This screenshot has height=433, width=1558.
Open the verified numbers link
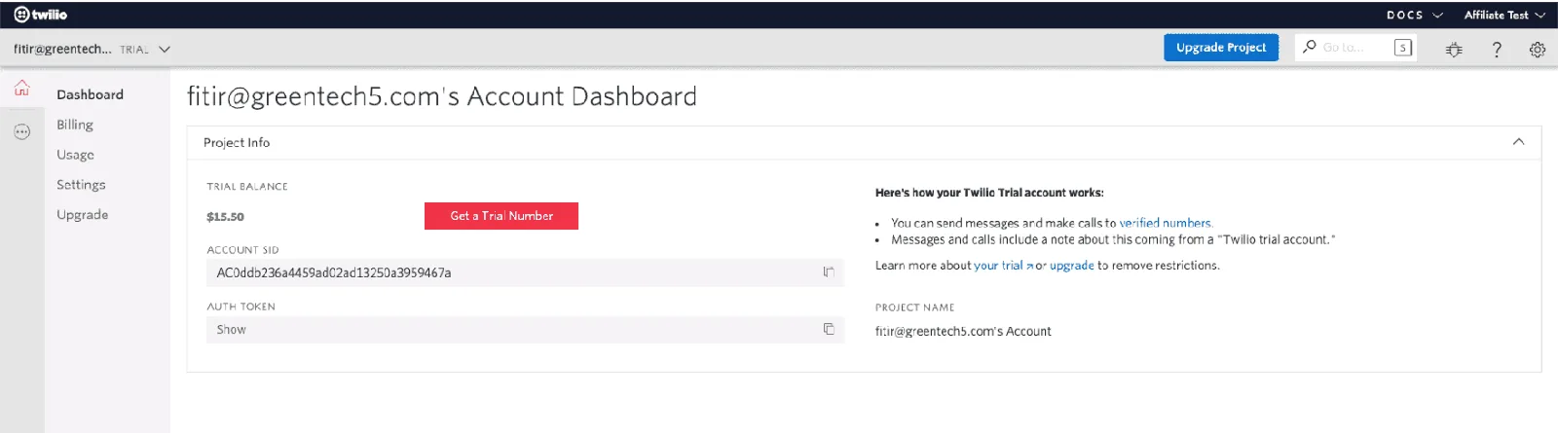(x=1166, y=223)
